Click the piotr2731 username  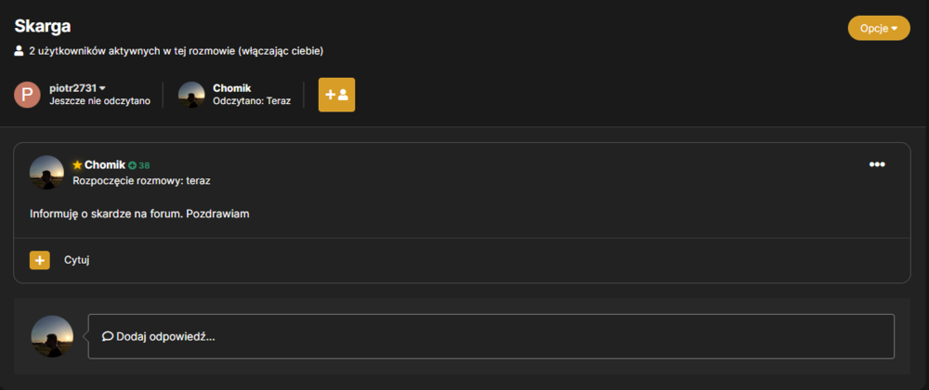[x=72, y=88]
